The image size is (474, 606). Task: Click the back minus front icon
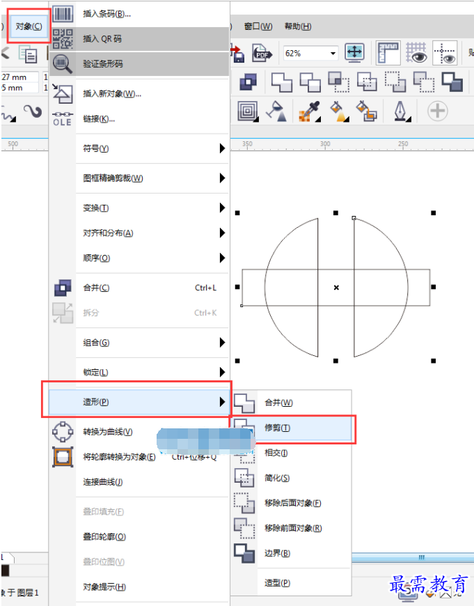point(423,82)
